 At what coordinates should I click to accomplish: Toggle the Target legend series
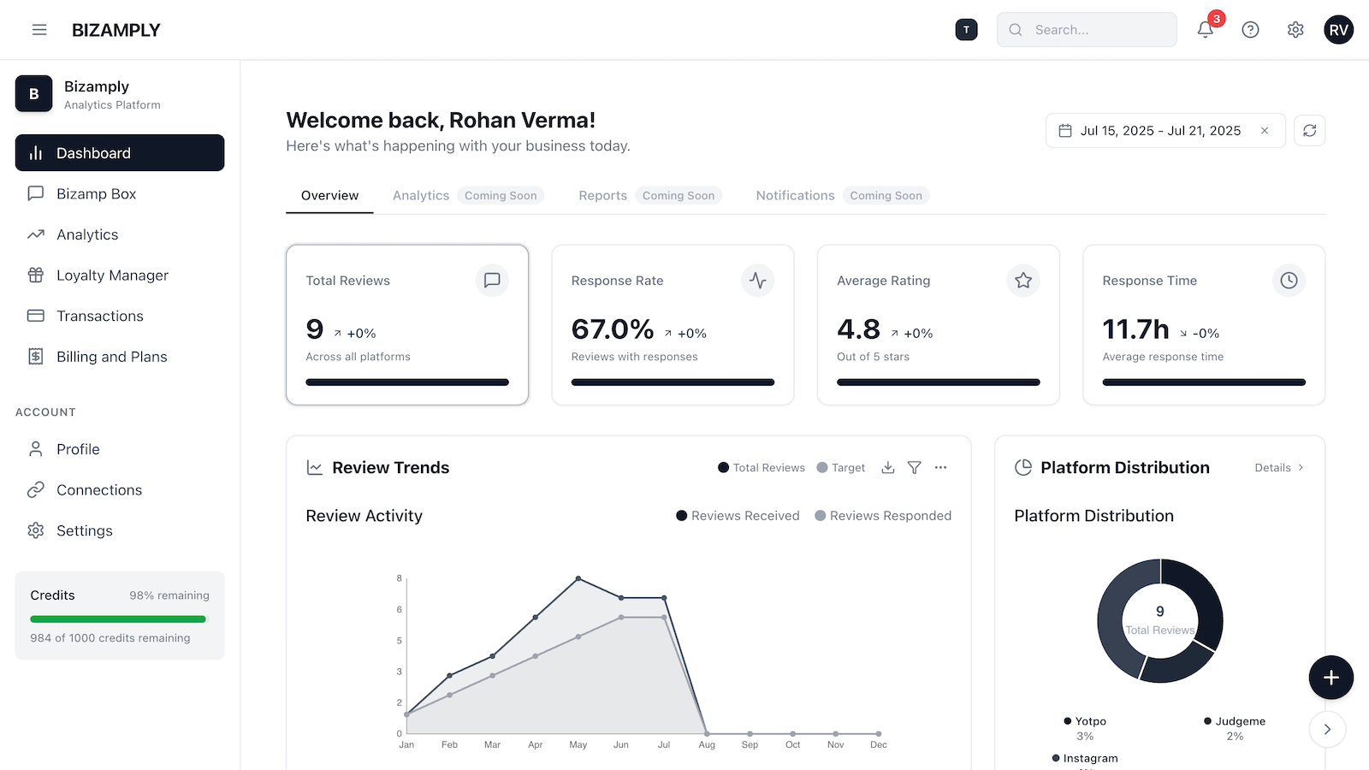(x=841, y=468)
